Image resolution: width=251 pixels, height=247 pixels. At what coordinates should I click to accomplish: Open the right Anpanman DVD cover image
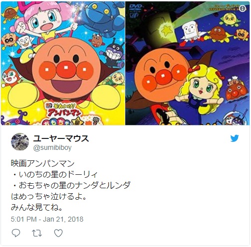point(188,63)
